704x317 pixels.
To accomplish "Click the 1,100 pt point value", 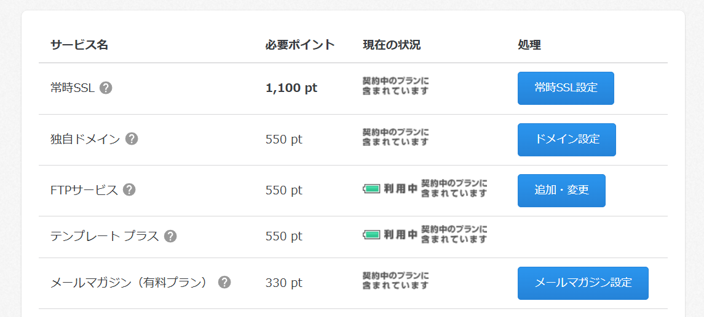I will (x=291, y=88).
